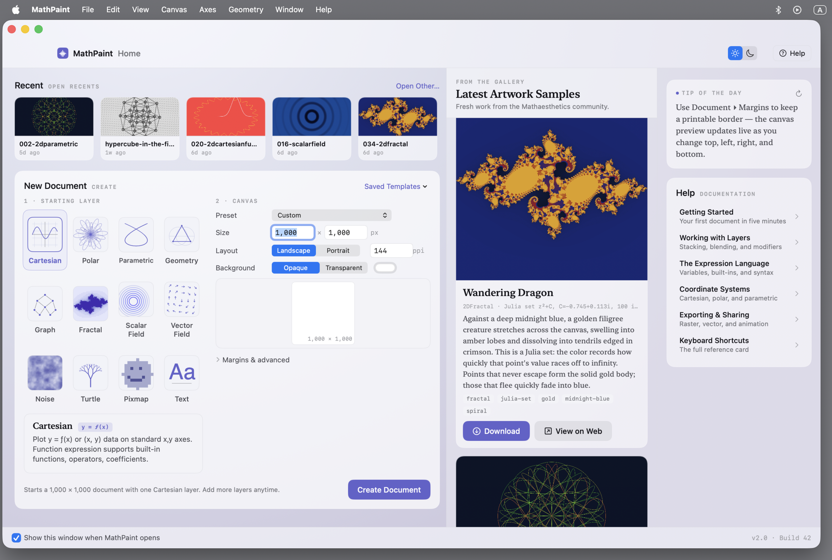
Task: Open the Preset Custom dropdown
Action: 331,215
